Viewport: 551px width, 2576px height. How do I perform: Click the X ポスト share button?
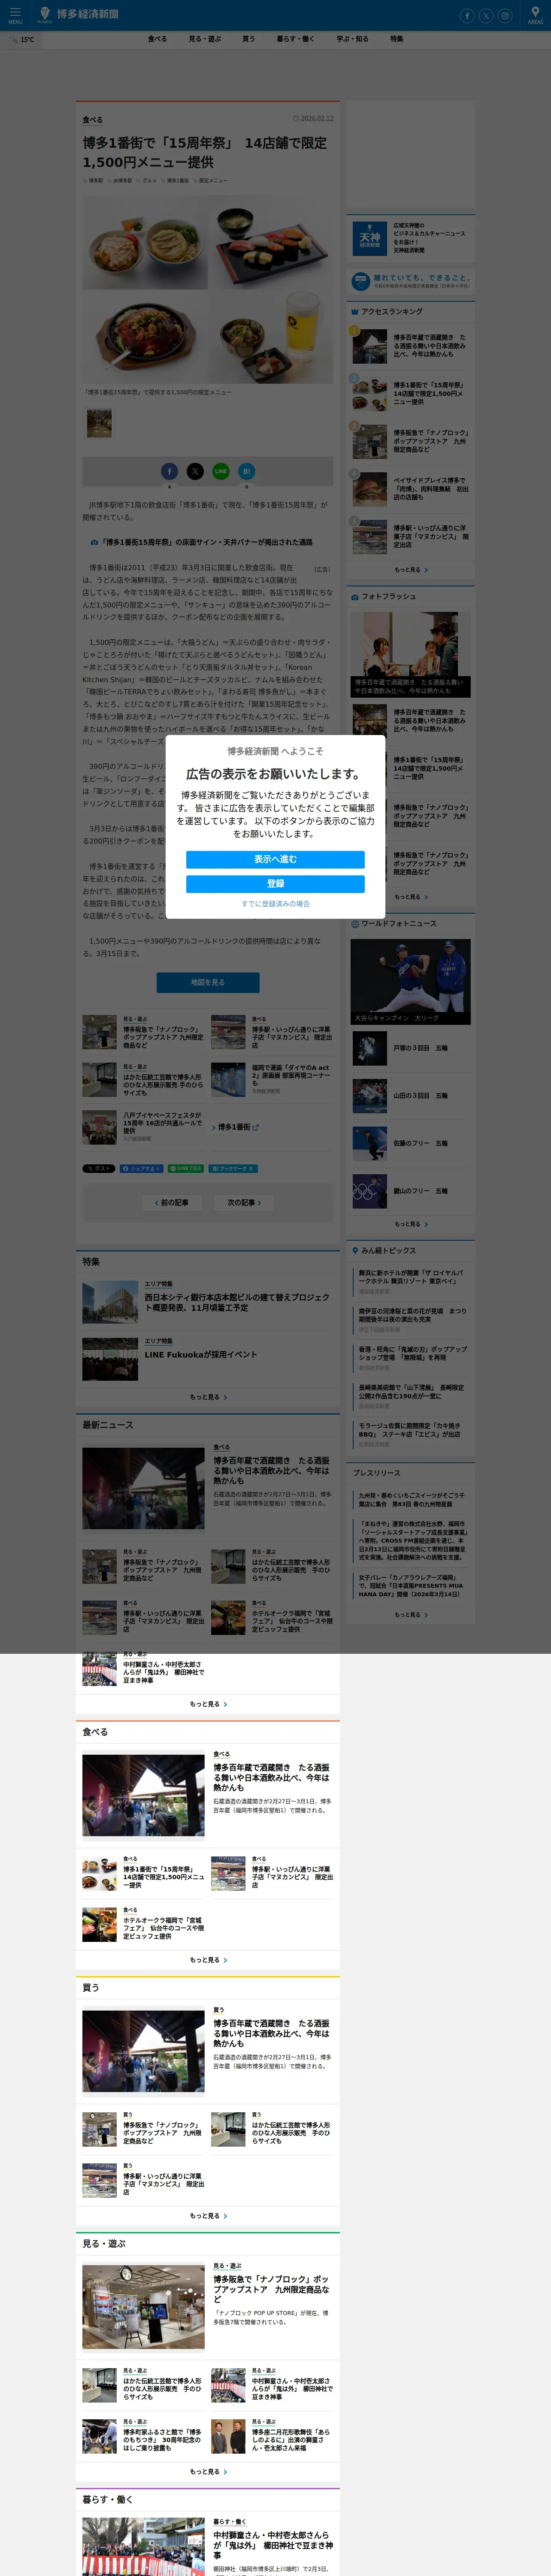pos(99,1168)
